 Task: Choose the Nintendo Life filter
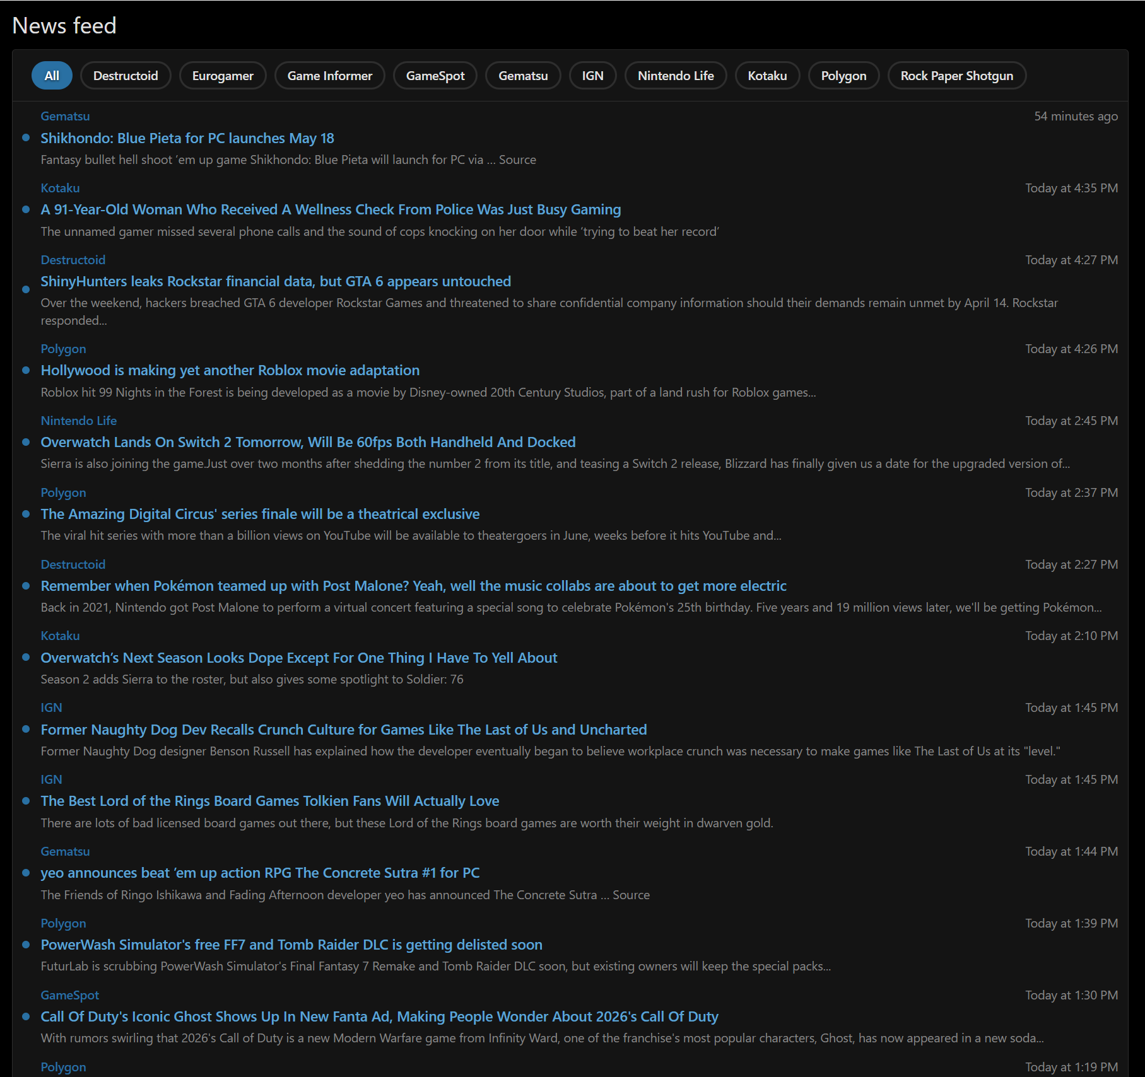[675, 76]
